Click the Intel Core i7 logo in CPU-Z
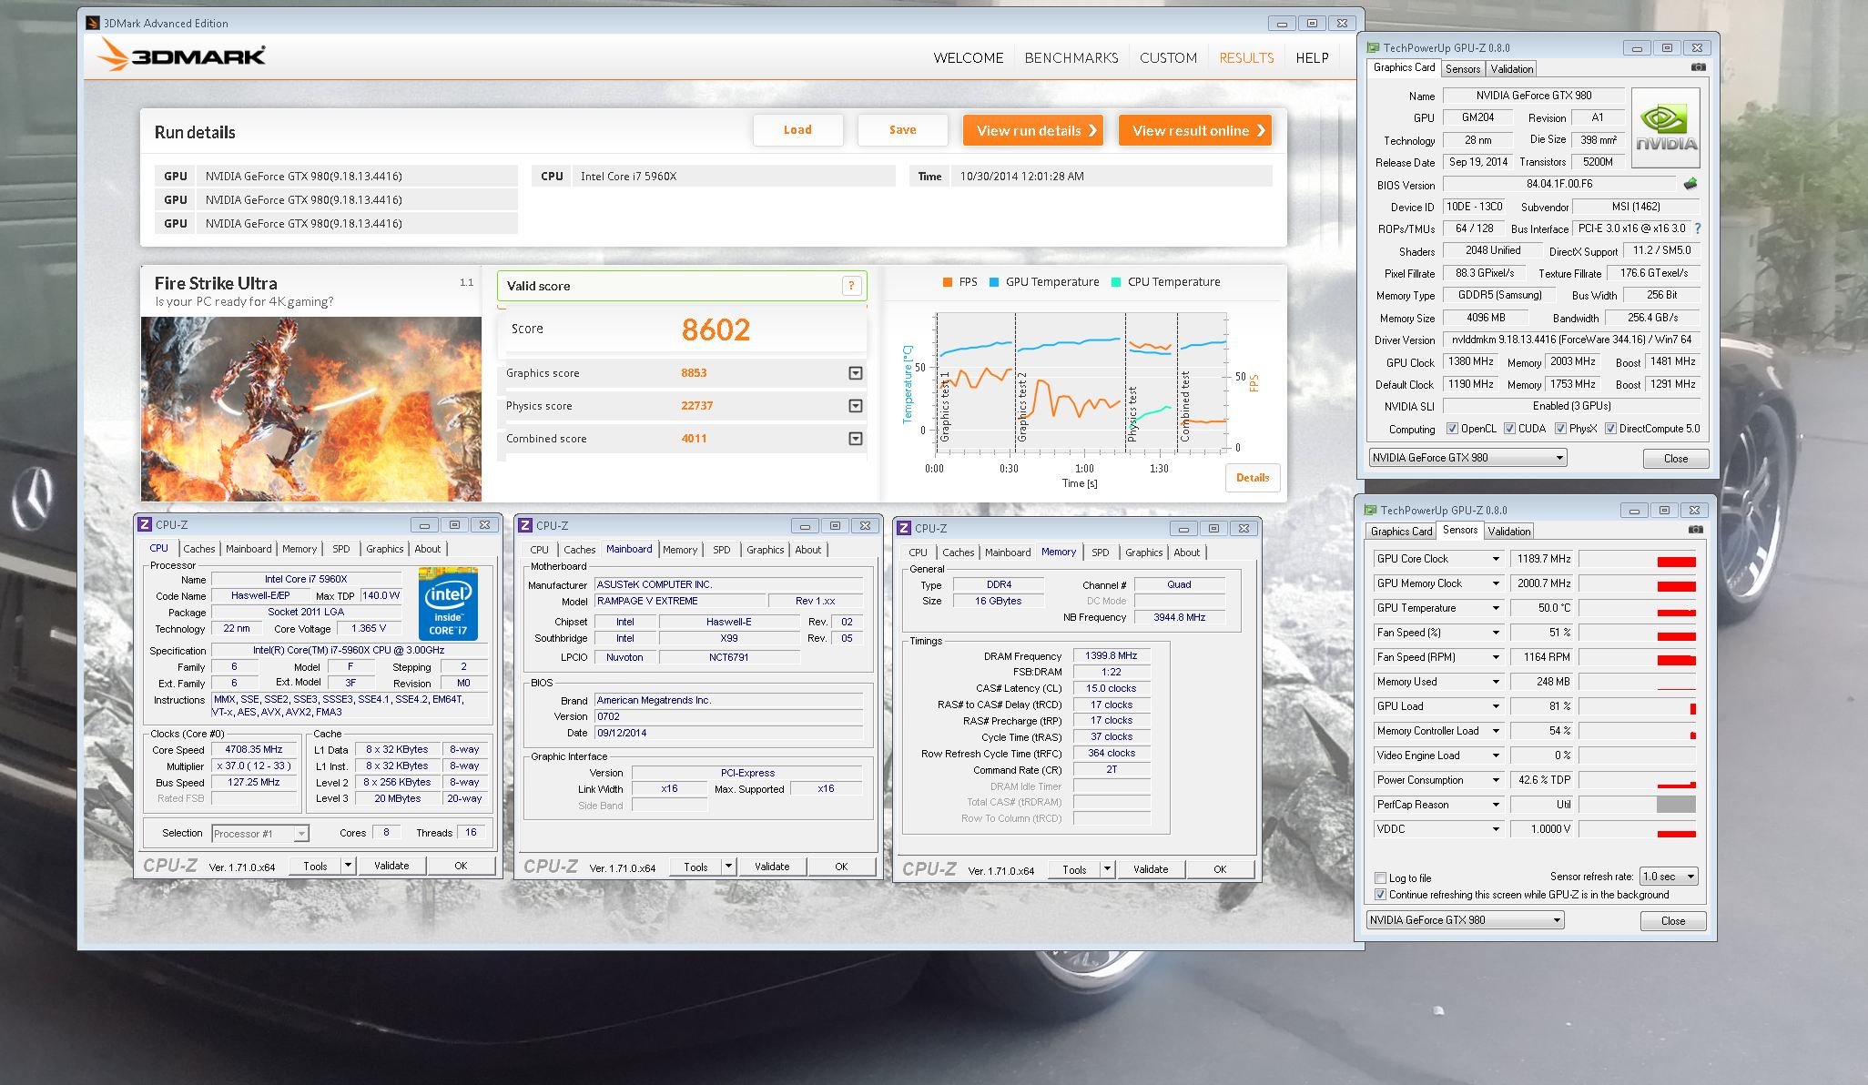Viewport: 1868px width, 1085px height. click(448, 603)
